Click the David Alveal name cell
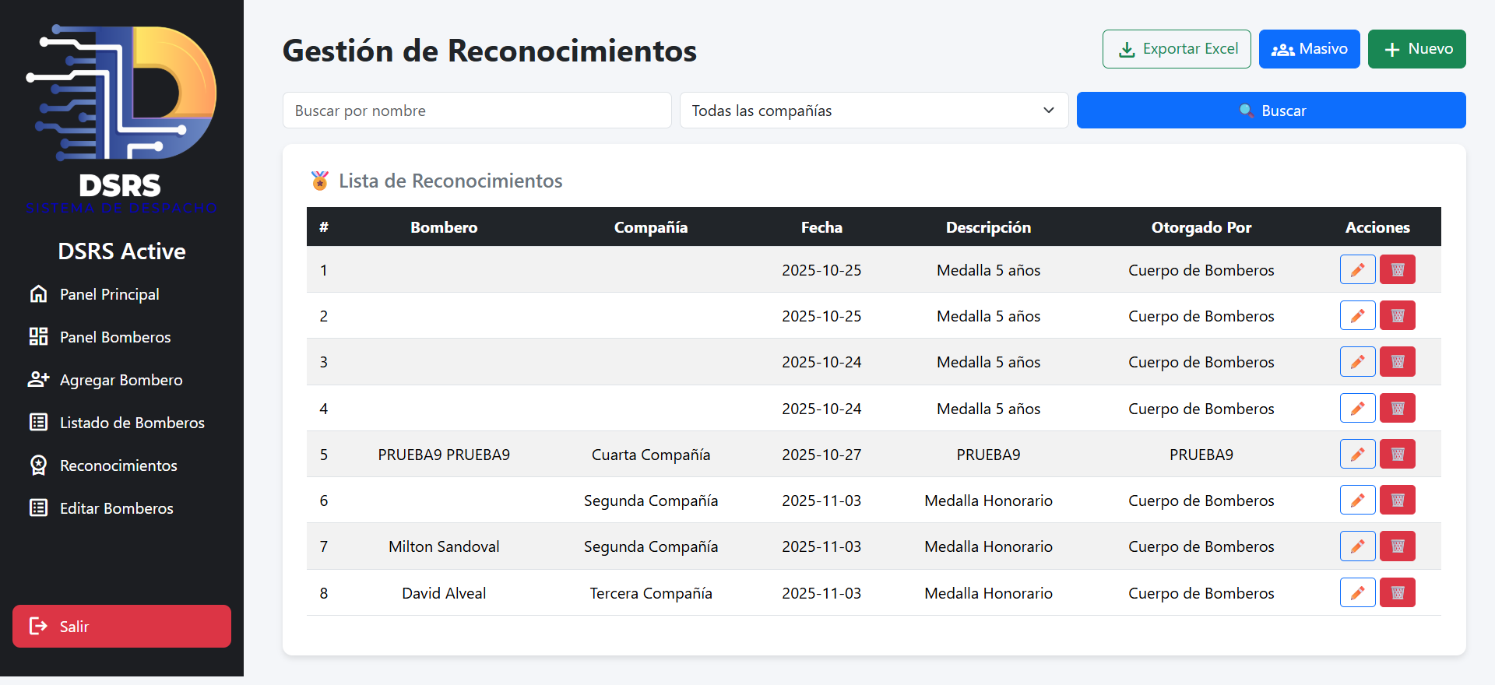The height and width of the screenshot is (685, 1495). point(444,593)
